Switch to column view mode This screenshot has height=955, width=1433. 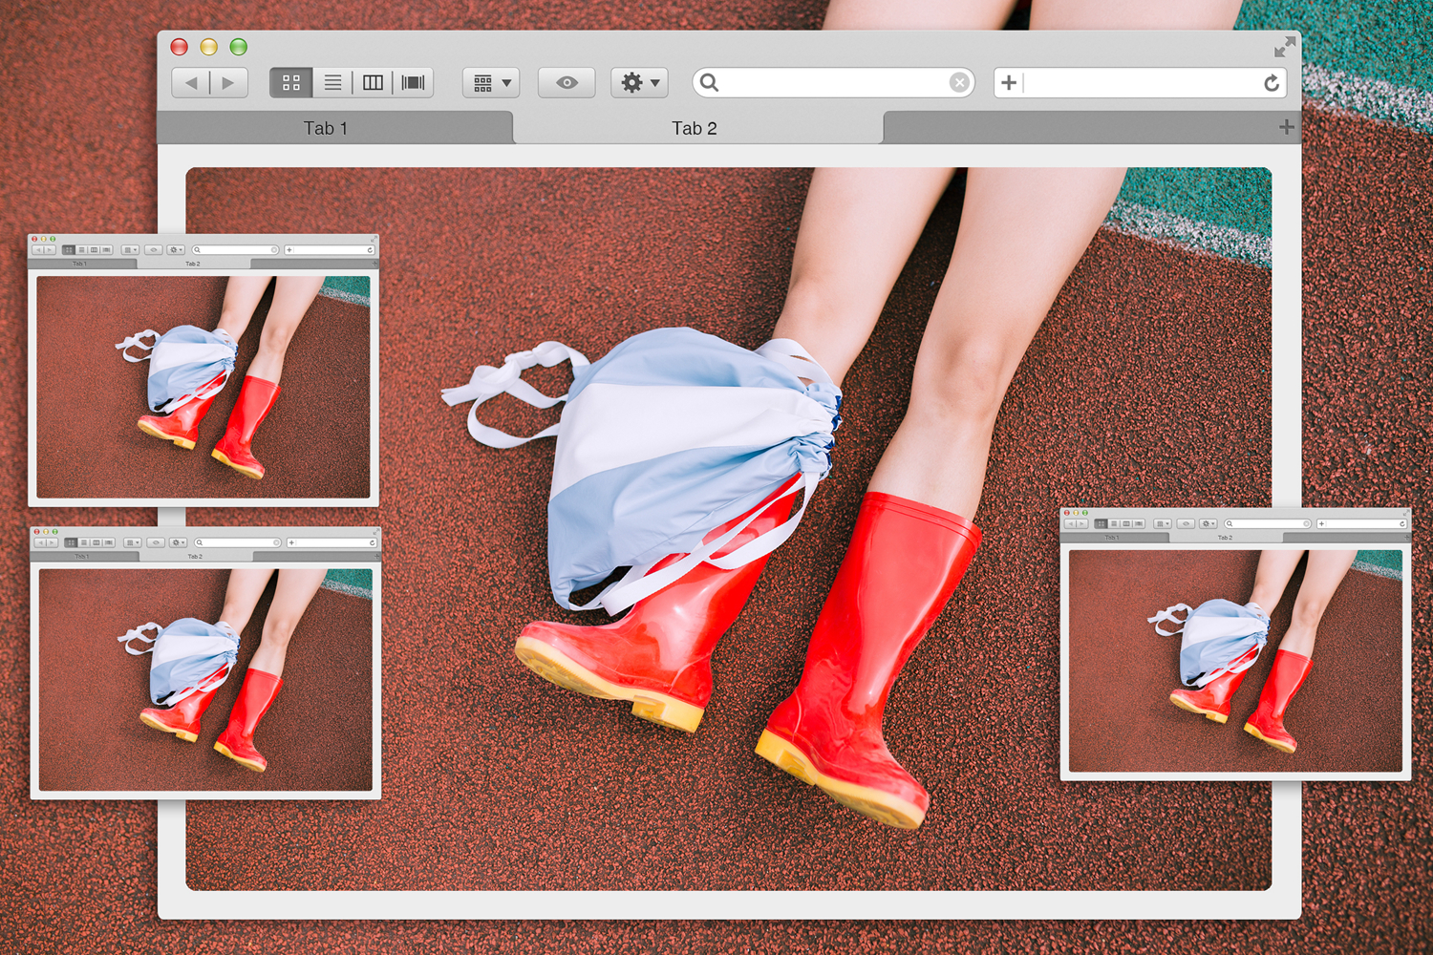point(373,83)
